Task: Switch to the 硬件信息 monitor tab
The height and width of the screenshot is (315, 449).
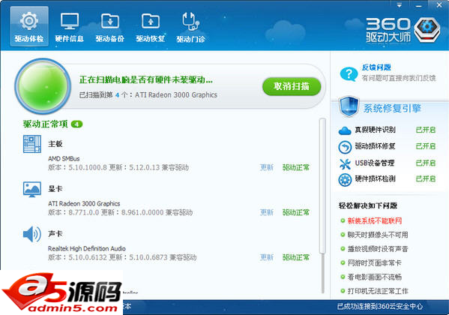Action: click(69, 26)
